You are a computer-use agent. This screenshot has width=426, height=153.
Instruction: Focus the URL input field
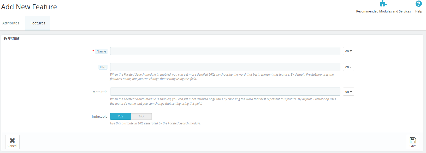225,67
